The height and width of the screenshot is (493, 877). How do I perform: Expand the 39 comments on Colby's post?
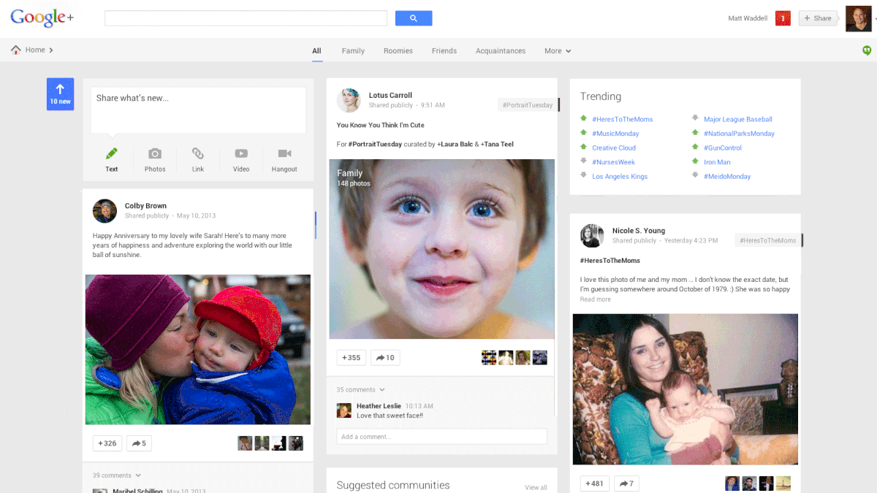[117, 475]
